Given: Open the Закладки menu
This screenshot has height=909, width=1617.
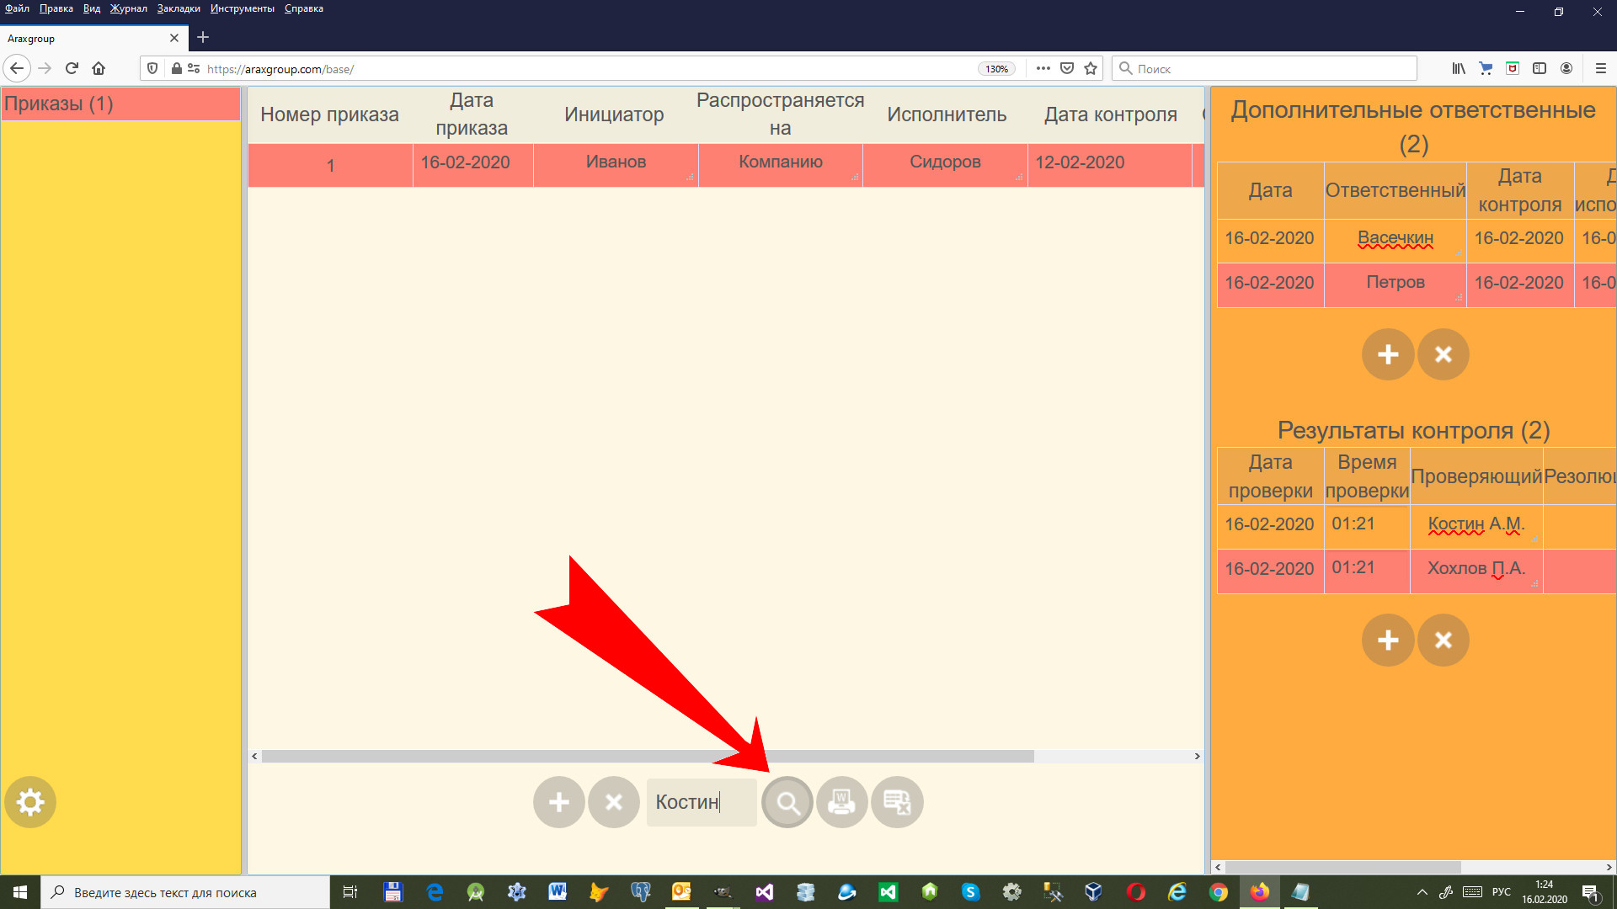Looking at the screenshot, I should coord(179,8).
